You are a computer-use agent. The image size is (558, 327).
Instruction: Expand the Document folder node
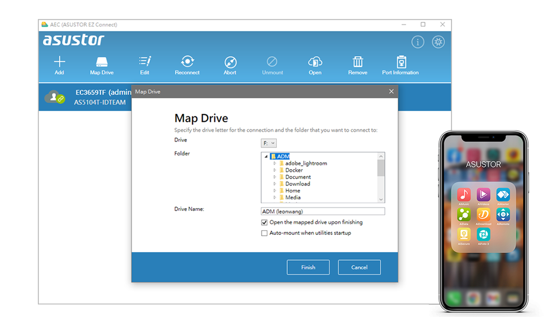[x=275, y=177]
